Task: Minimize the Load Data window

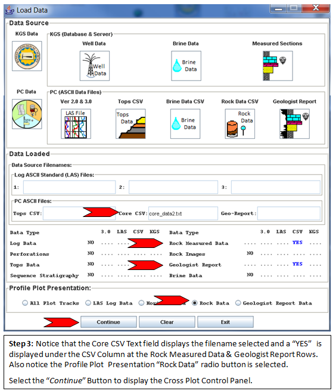Action: (x=278, y=8)
